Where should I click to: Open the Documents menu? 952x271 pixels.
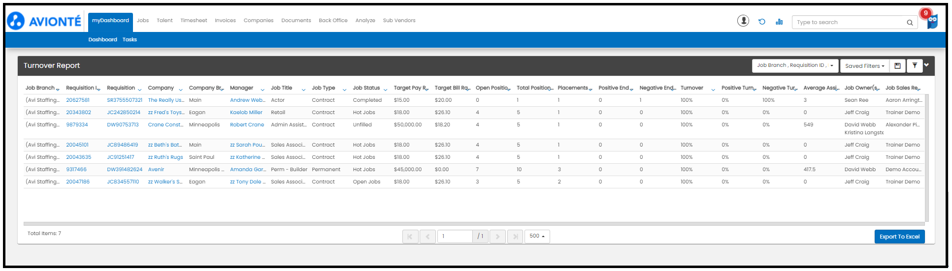296,21
